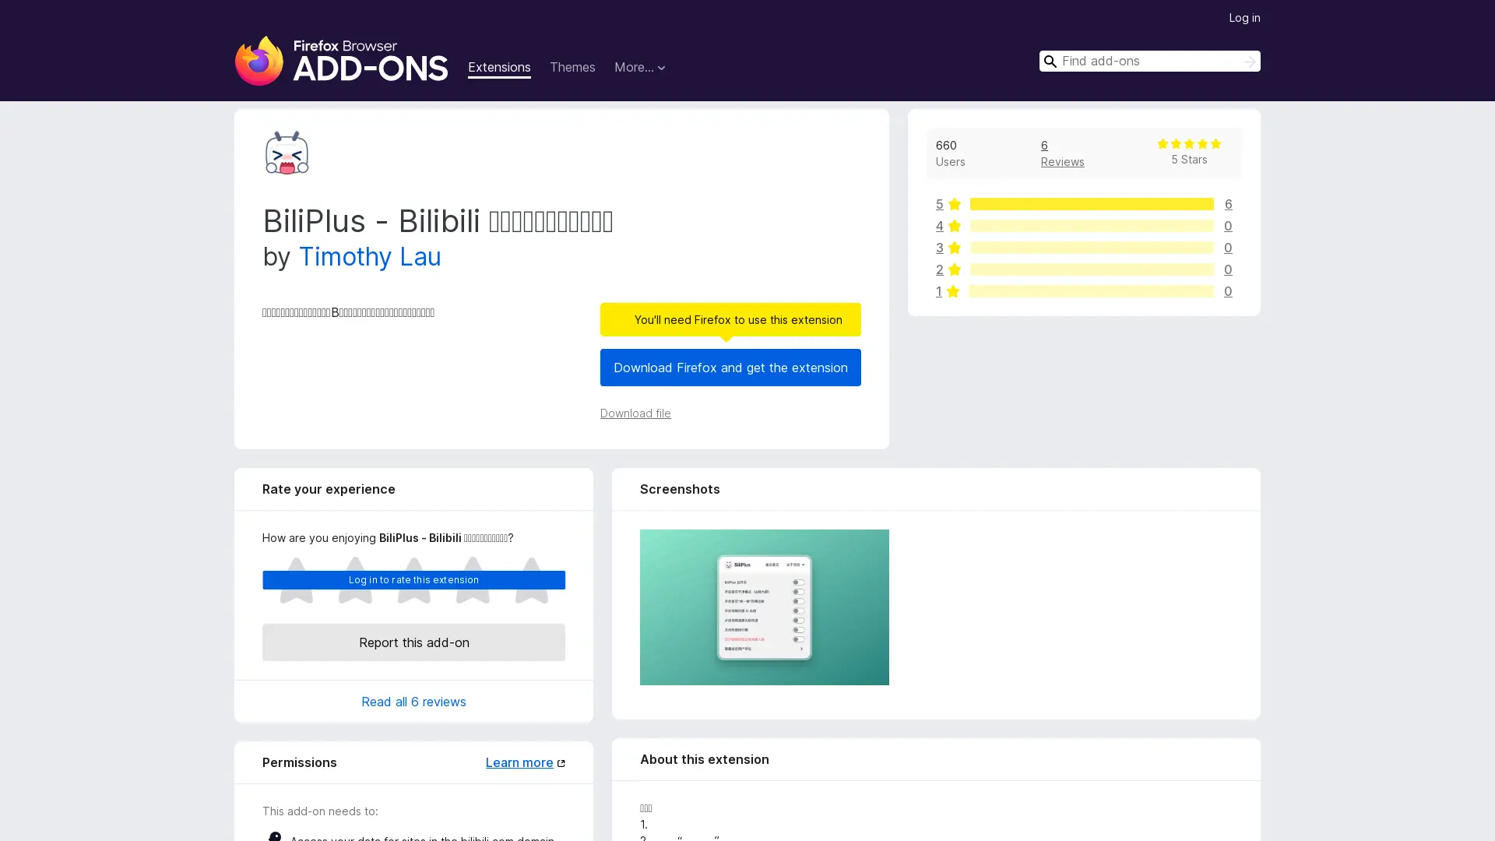The height and width of the screenshot is (841, 1495).
Task: Open the BiliPlus screenshot thumbnail
Action: tap(764, 607)
